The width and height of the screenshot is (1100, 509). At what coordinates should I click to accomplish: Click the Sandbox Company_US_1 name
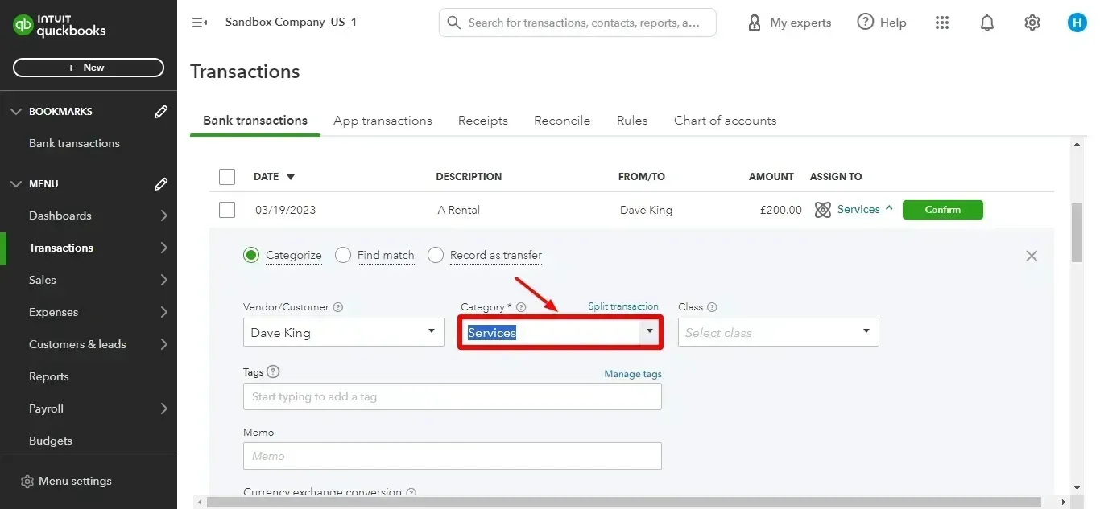(x=291, y=22)
